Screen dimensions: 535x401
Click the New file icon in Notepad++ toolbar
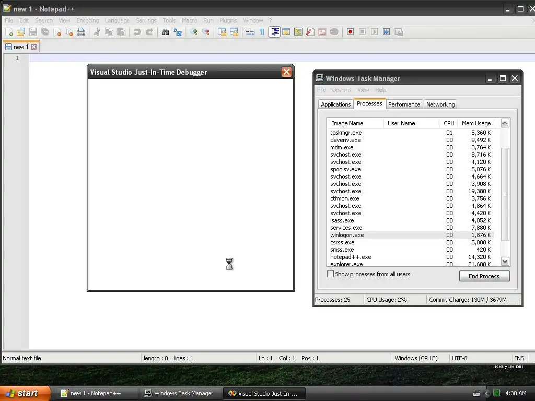coord(9,32)
